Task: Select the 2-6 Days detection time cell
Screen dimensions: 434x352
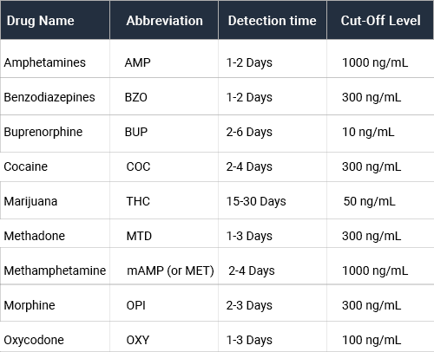Action: click(273, 134)
